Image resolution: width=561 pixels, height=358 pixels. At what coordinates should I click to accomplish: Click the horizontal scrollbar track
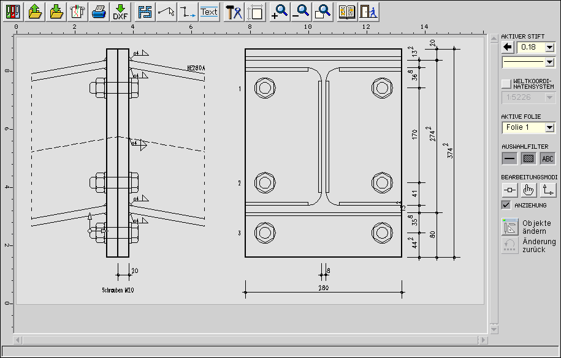tap(245, 339)
